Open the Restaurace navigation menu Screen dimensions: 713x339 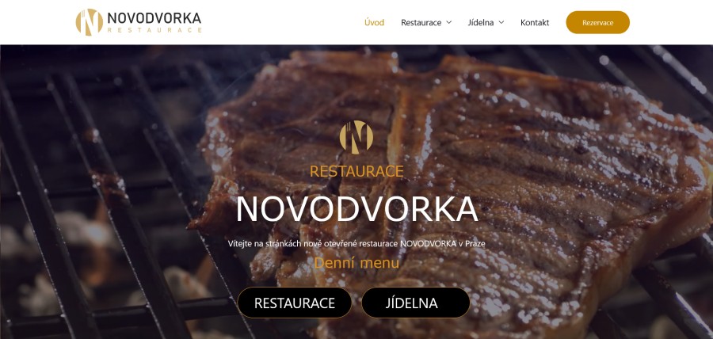421,22
